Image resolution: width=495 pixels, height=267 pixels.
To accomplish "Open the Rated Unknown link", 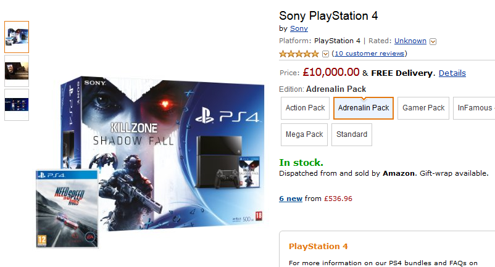I will click(410, 41).
